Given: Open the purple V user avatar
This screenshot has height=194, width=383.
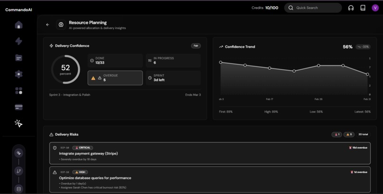Looking at the screenshot, I should pos(375,8).
